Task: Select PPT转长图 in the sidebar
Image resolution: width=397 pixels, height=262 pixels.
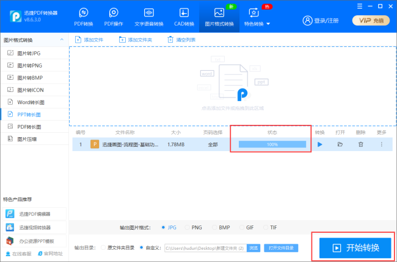Action: coord(35,115)
